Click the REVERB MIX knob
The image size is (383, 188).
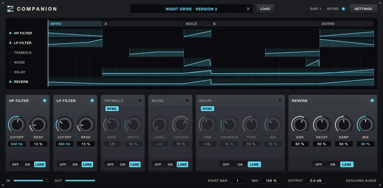point(366,124)
